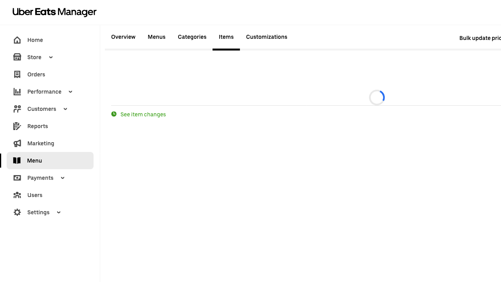Click the Marketing megaphone icon
Screen dimensions: 501x282
click(17, 143)
